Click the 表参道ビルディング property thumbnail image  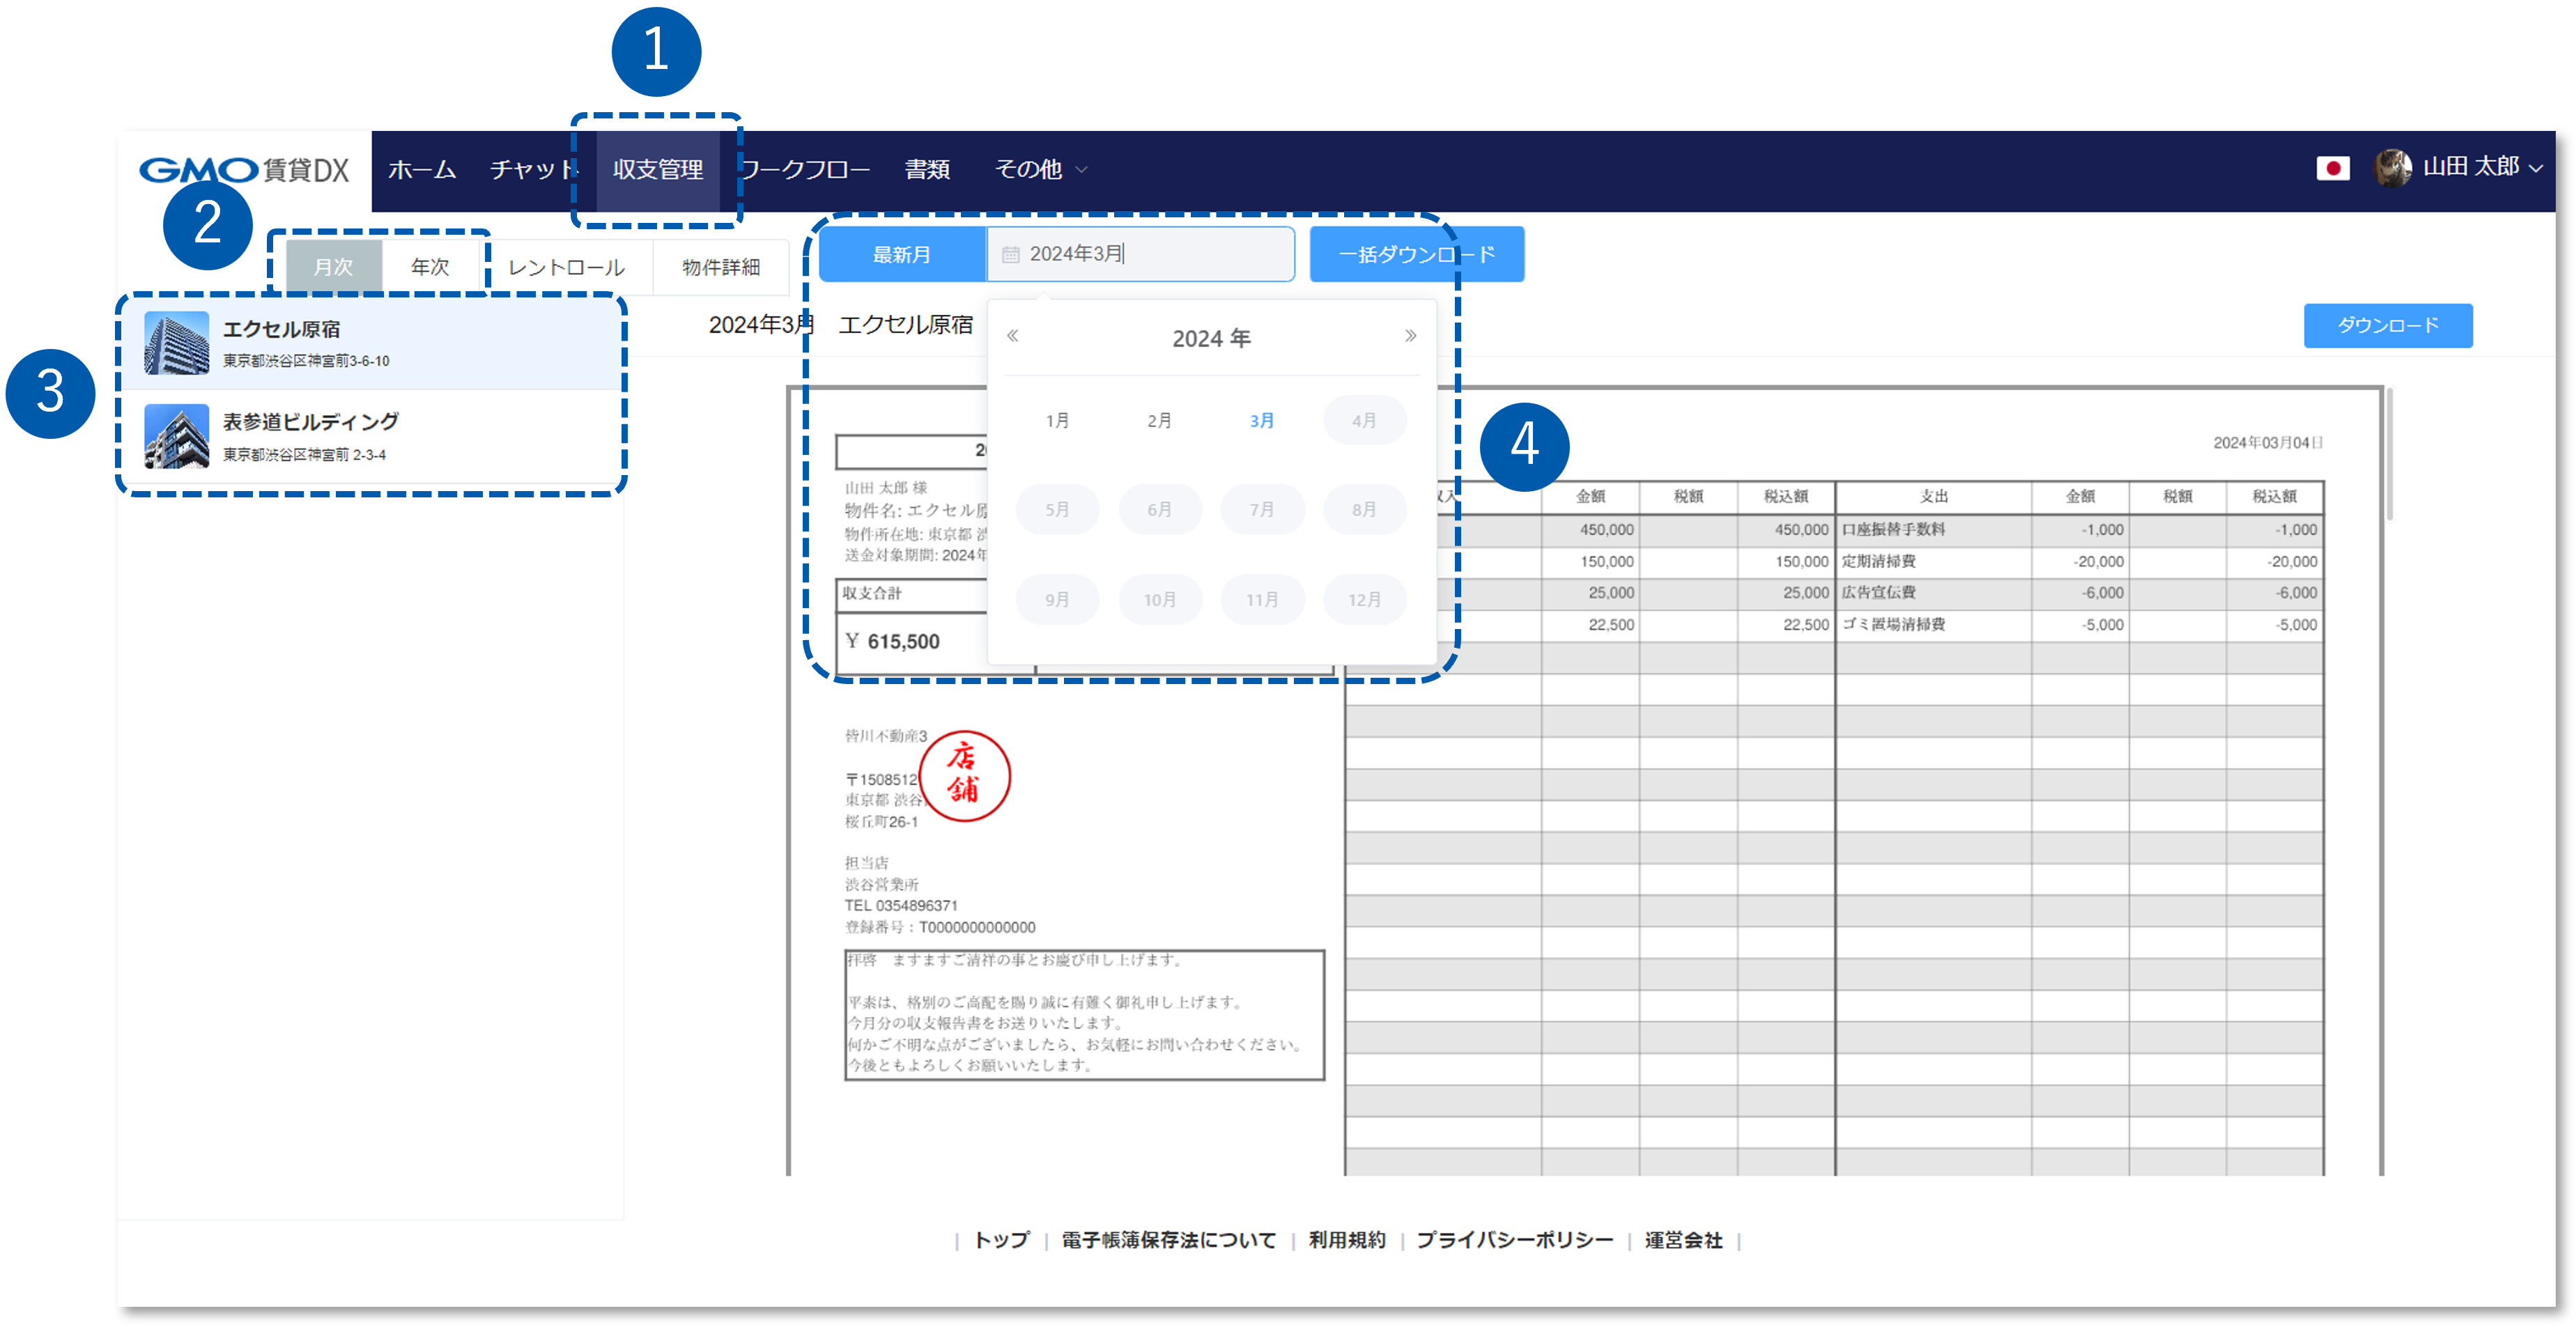(176, 437)
